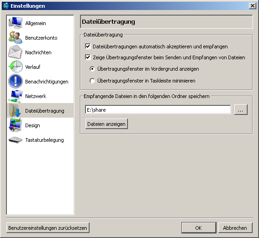Open Allgemein settings via monitor icon
The height and width of the screenshot is (238, 259).
pos(16,23)
